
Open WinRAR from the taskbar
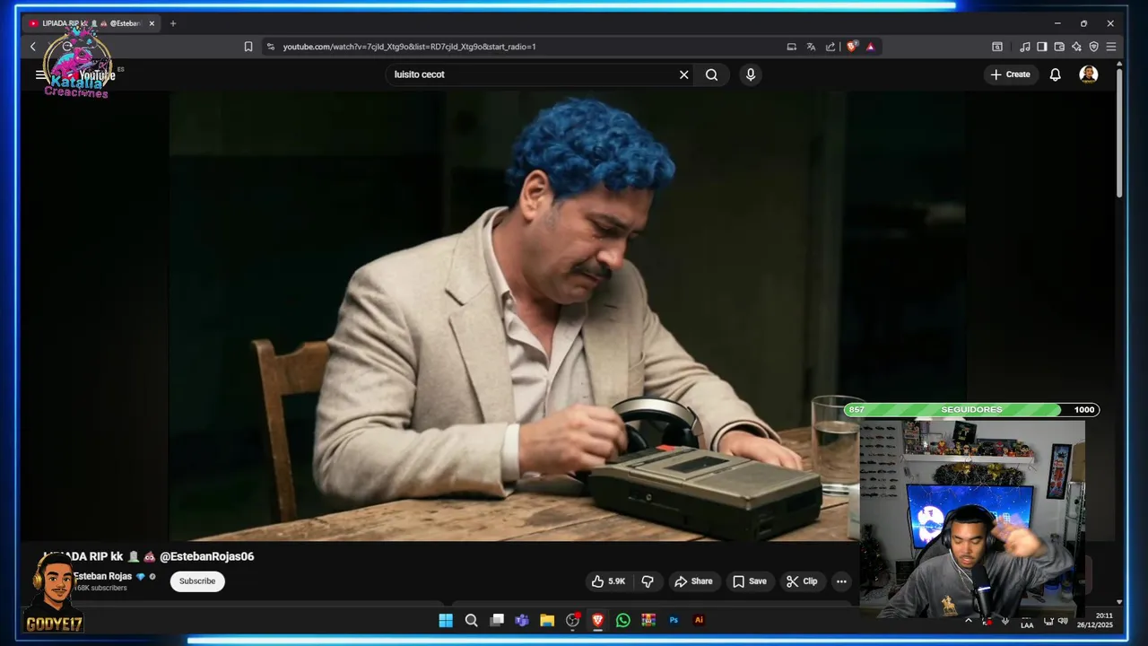[x=648, y=620]
